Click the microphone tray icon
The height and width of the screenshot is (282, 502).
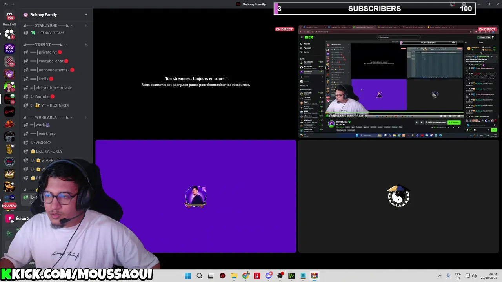tap(448, 276)
